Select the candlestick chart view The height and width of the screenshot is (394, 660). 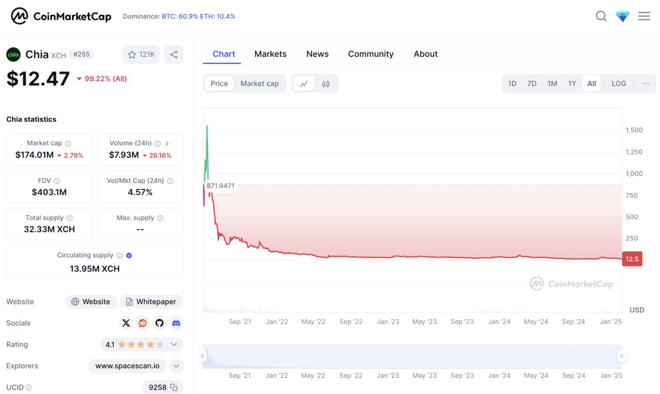pyautogui.click(x=326, y=83)
